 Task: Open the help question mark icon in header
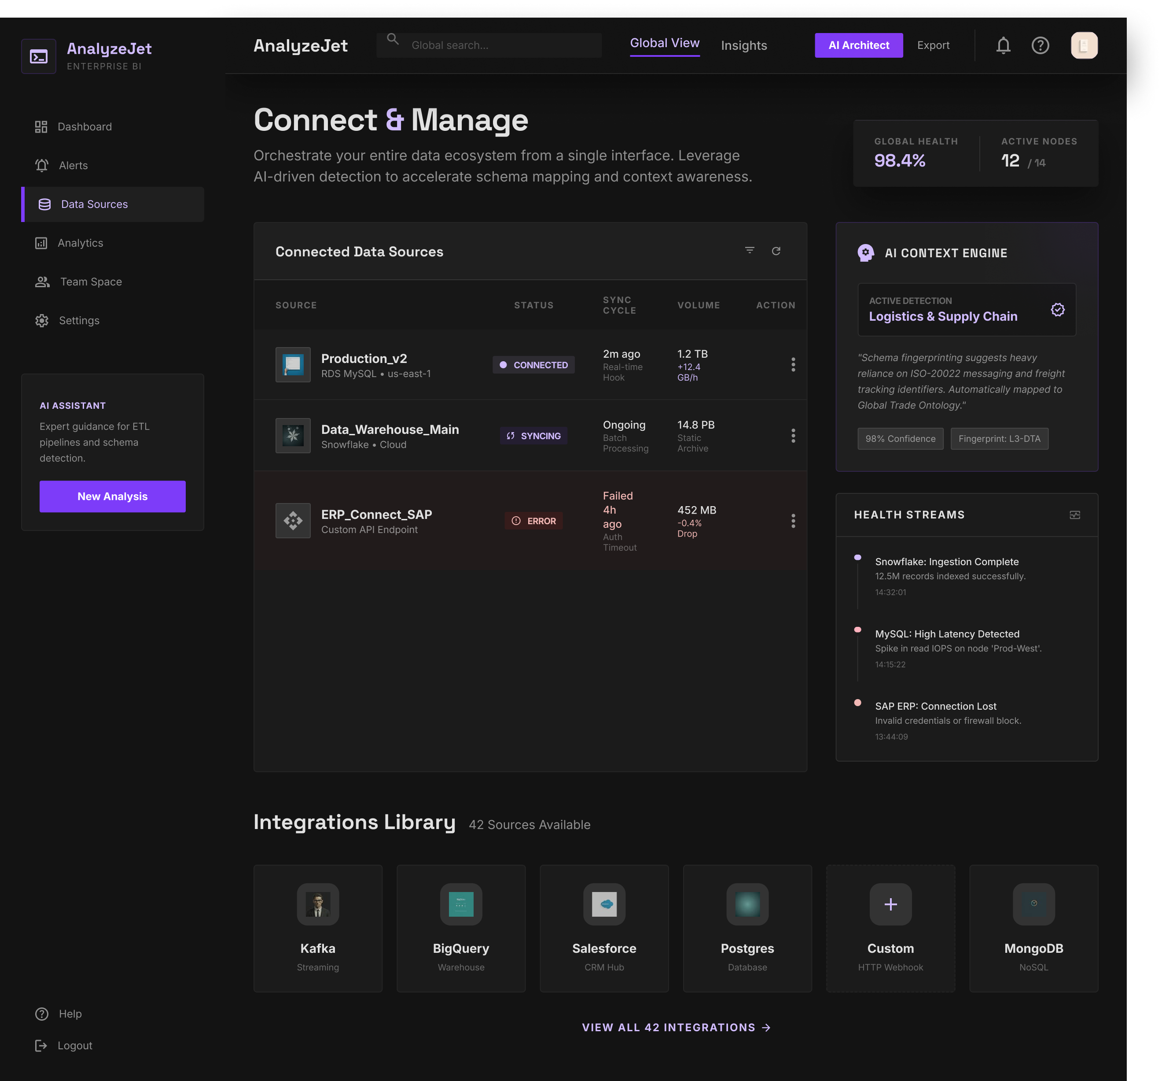tap(1040, 46)
